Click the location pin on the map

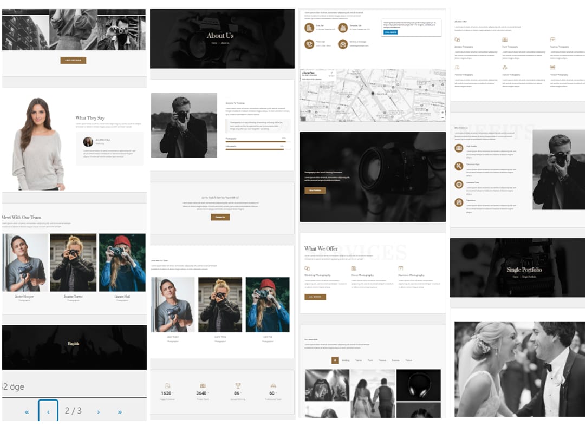(373, 94)
